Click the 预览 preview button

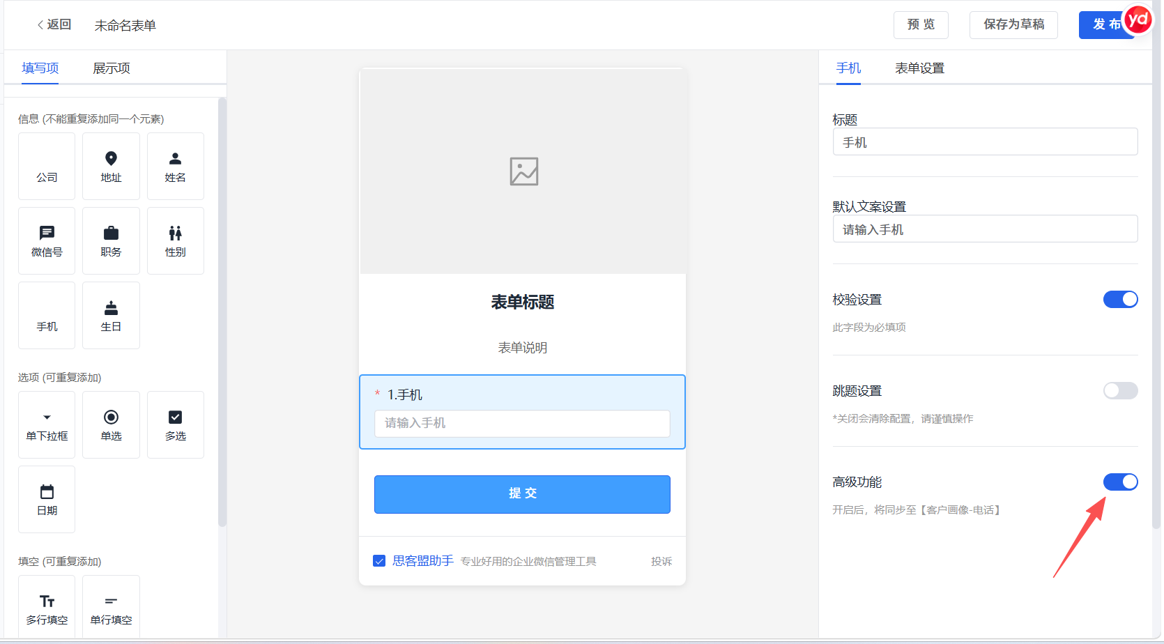[921, 25]
